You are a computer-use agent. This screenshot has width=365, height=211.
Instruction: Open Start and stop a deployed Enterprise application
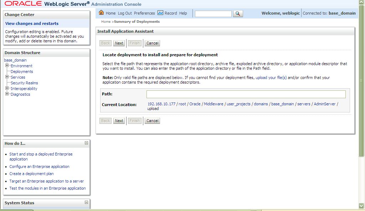(41, 157)
